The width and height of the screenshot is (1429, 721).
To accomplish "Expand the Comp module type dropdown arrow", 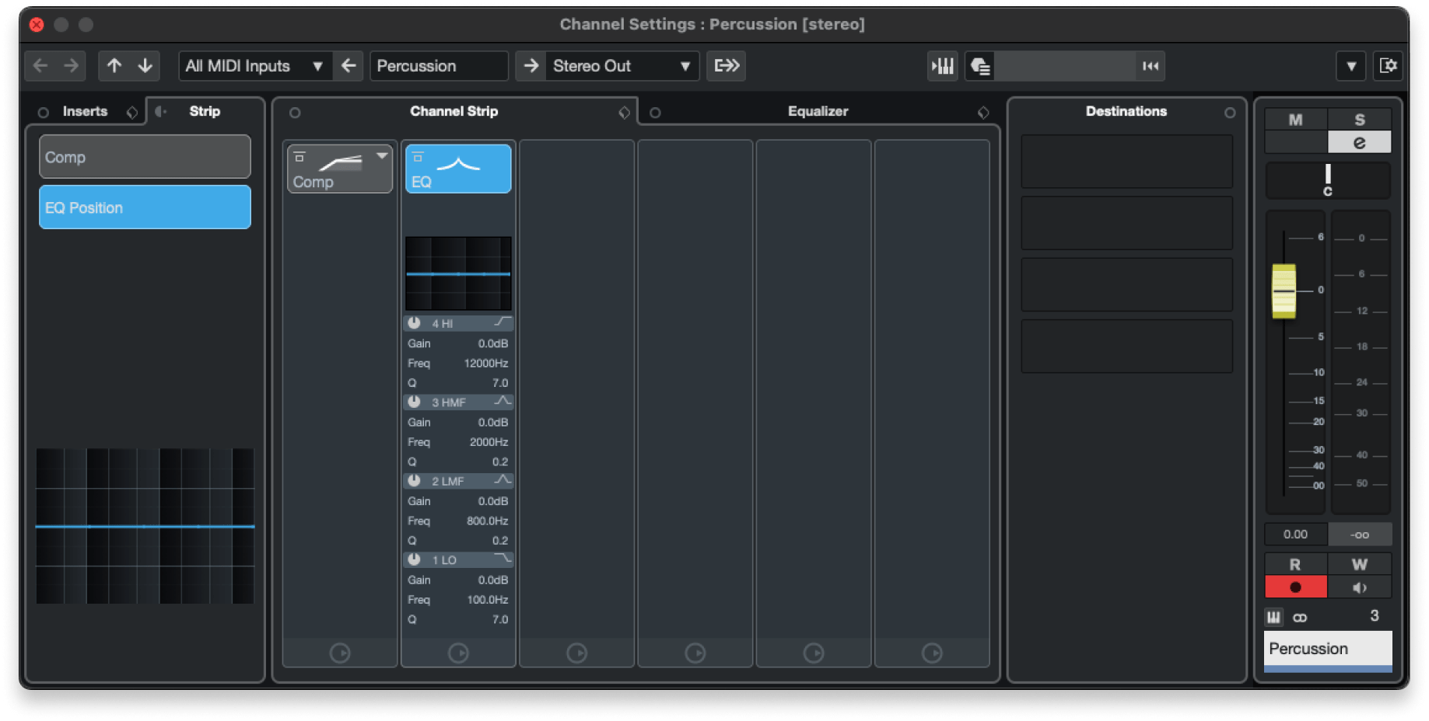I will [x=382, y=155].
